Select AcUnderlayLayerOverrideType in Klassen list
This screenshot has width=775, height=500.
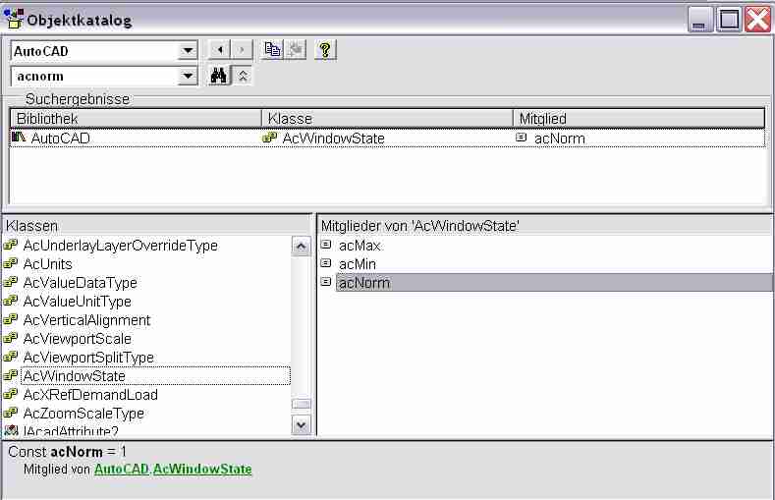tap(121, 246)
